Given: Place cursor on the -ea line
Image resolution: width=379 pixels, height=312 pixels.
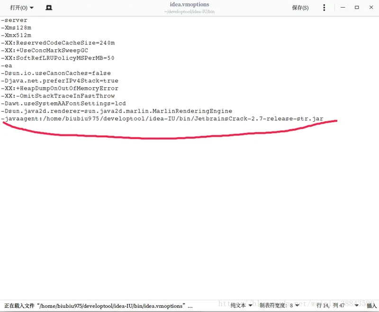Looking at the screenshot, I should tap(7, 66).
